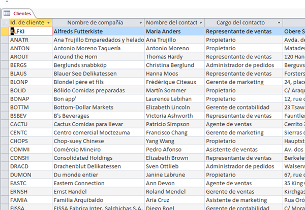Click the contact cell Janine Labrune
Image resolution: width=305 pixels, height=210 pixels.
[x=174, y=175]
